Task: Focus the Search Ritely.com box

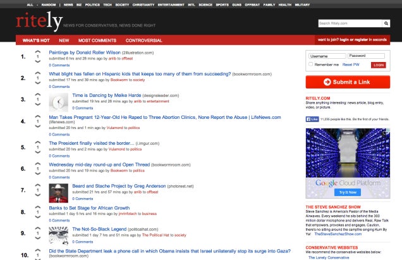Action: 350,23
